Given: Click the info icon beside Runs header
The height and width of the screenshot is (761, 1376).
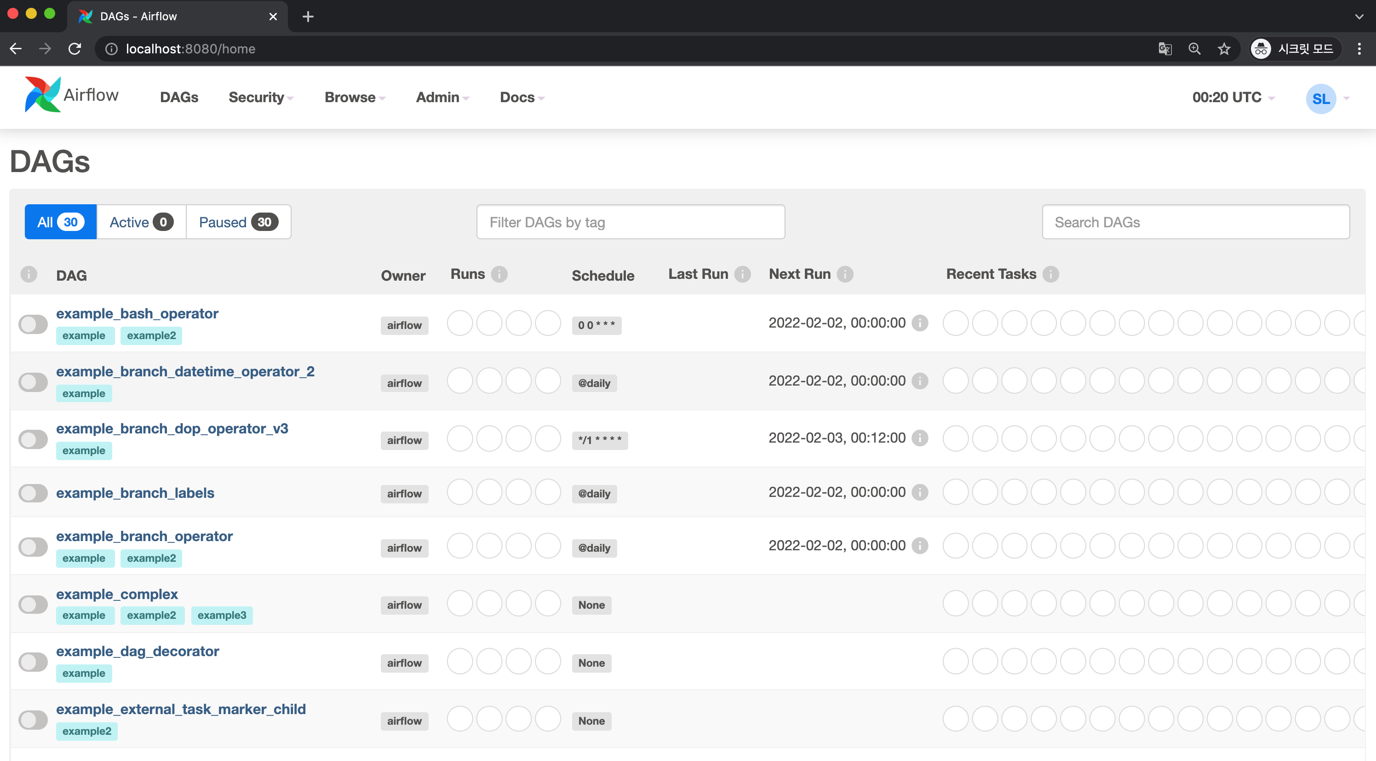Looking at the screenshot, I should 499,274.
